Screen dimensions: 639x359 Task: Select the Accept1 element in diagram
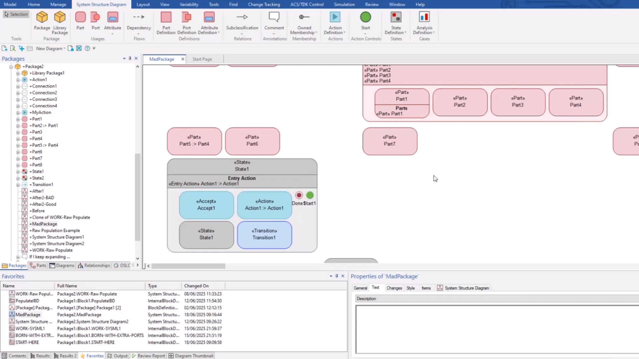pos(206,205)
